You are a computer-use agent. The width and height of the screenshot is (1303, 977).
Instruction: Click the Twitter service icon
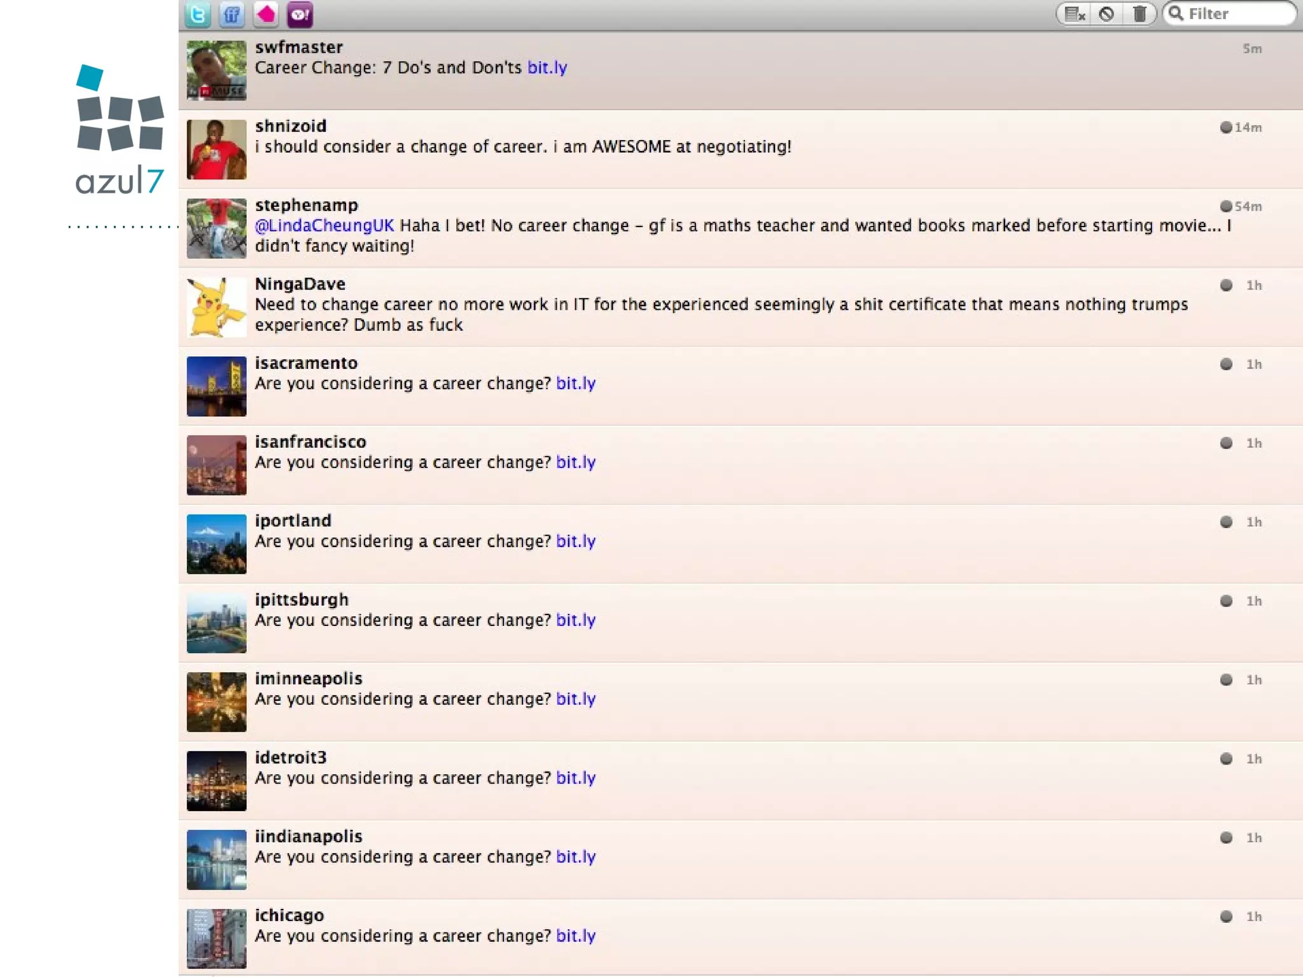coord(198,14)
